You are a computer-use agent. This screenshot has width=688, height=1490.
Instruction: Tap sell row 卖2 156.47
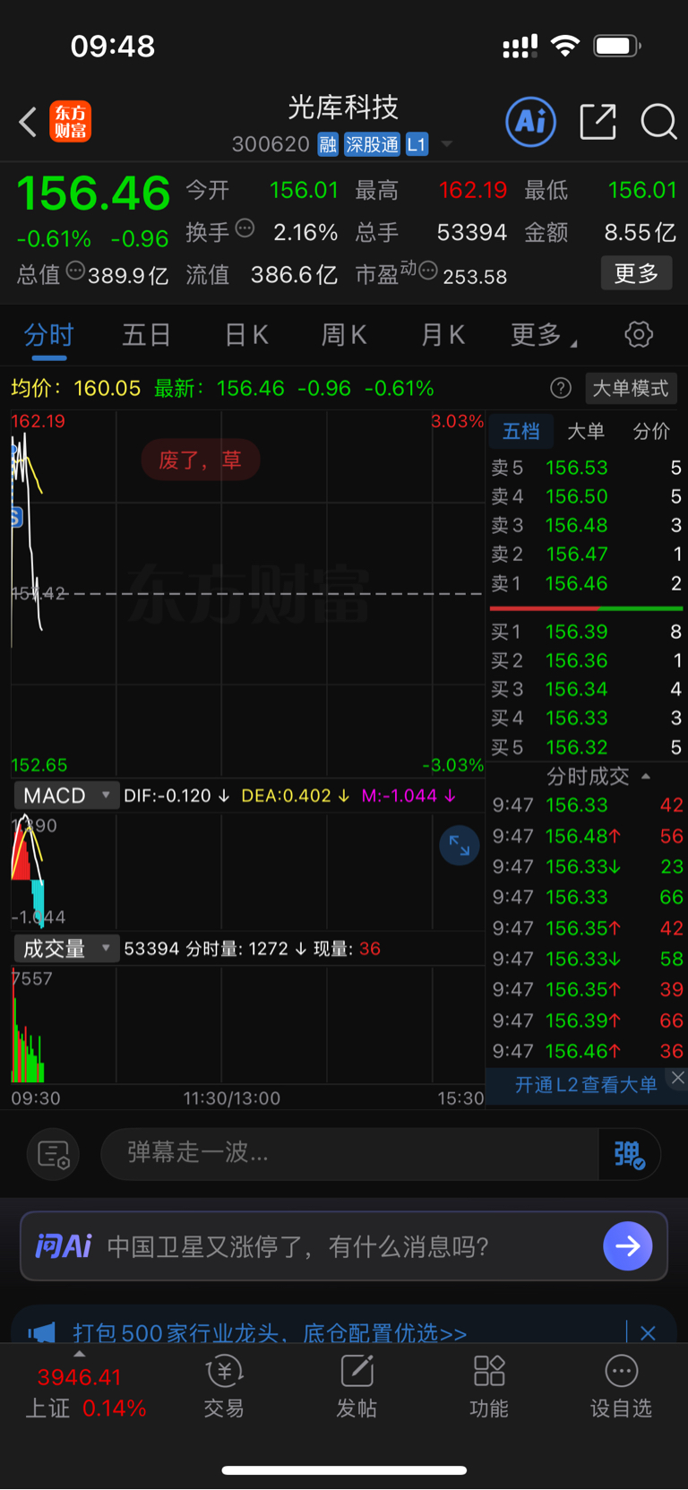pyautogui.click(x=587, y=554)
